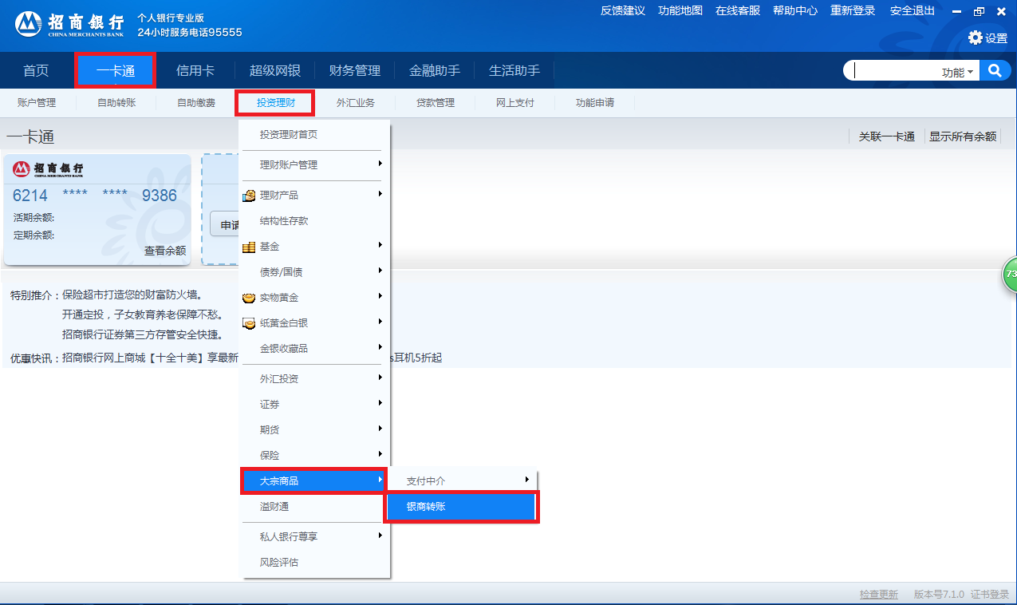Switch to the 信用卡 tab

click(x=195, y=70)
